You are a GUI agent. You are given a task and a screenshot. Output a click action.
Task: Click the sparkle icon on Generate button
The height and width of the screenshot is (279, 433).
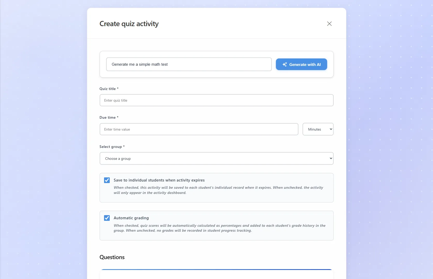(x=284, y=64)
